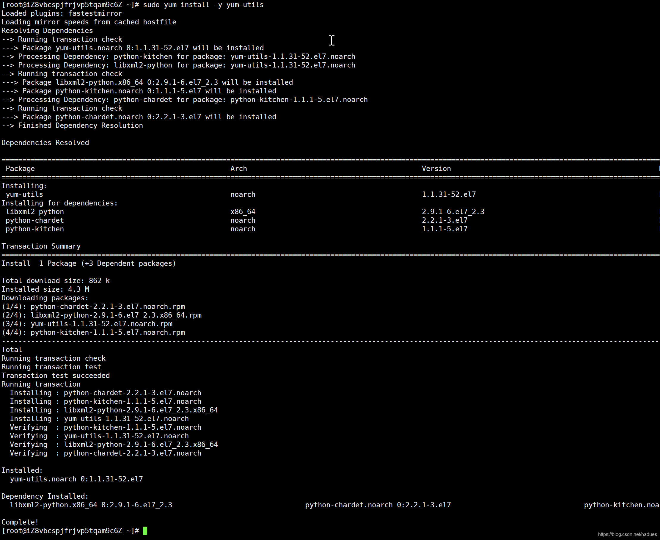Click the final '[root@iZ8vbcspjfrjvp5tqam9c6Z ~]#' prompt
This screenshot has height=540, width=660.
tap(70, 531)
